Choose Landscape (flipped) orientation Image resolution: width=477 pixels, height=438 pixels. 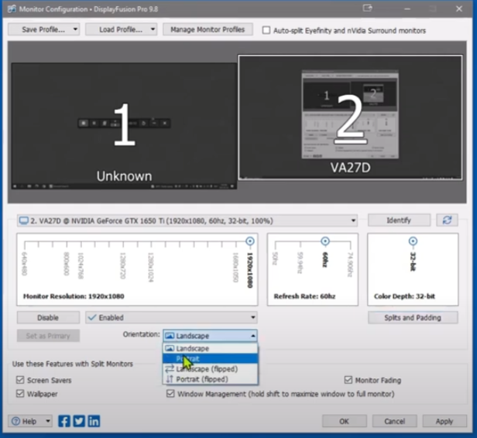coord(210,368)
